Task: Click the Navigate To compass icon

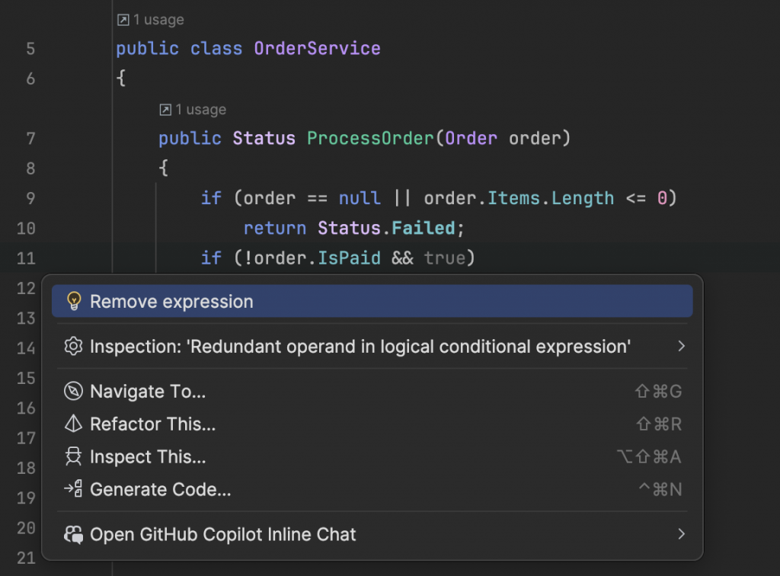Action: [73, 392]
